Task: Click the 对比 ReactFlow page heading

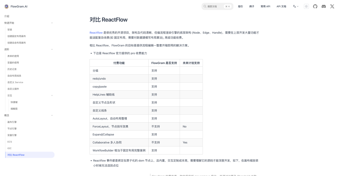Action: pos(109,19)
